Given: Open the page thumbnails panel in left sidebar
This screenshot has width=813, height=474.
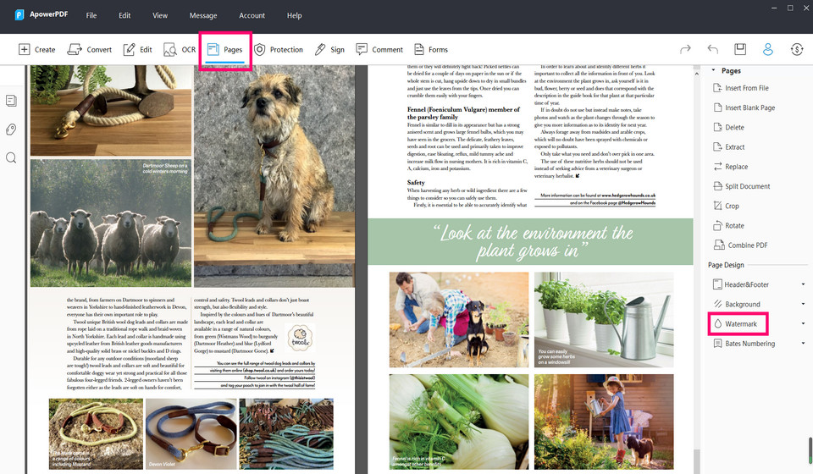Looking at the screenshot, I should (x=11, y=101).
